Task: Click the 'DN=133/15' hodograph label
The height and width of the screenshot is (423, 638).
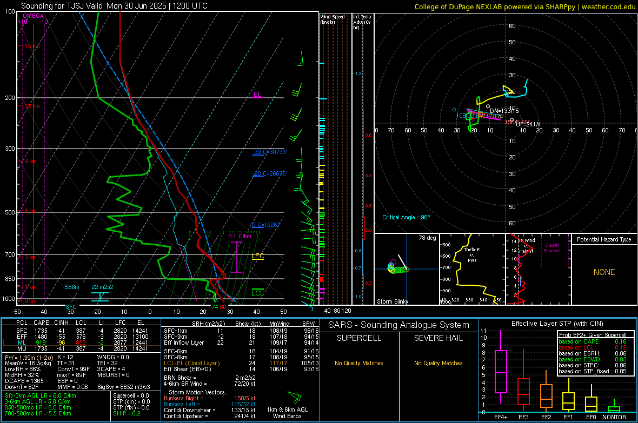Action: tap(504, 111)
